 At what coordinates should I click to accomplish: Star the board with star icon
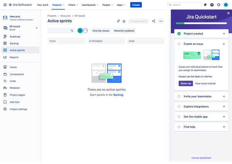(x=124, y=21)
